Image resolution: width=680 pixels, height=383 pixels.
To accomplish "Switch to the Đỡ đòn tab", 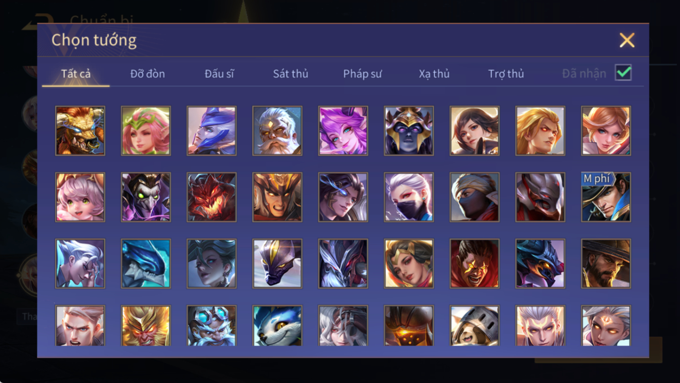I will (x=147, y=74).
